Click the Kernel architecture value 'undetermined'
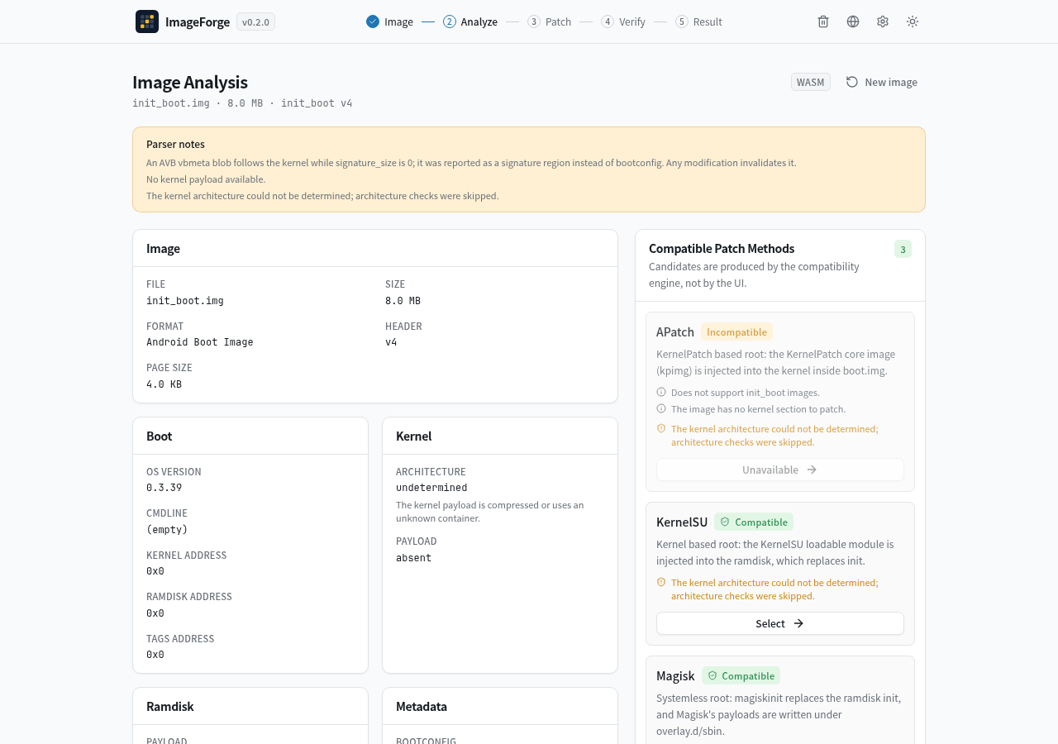1058x744 pixels. [431, 488]
